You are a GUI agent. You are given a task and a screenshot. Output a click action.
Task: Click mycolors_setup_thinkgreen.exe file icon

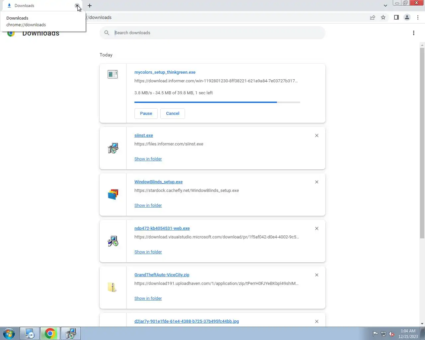pyautogui.click(x=113, y=74)
